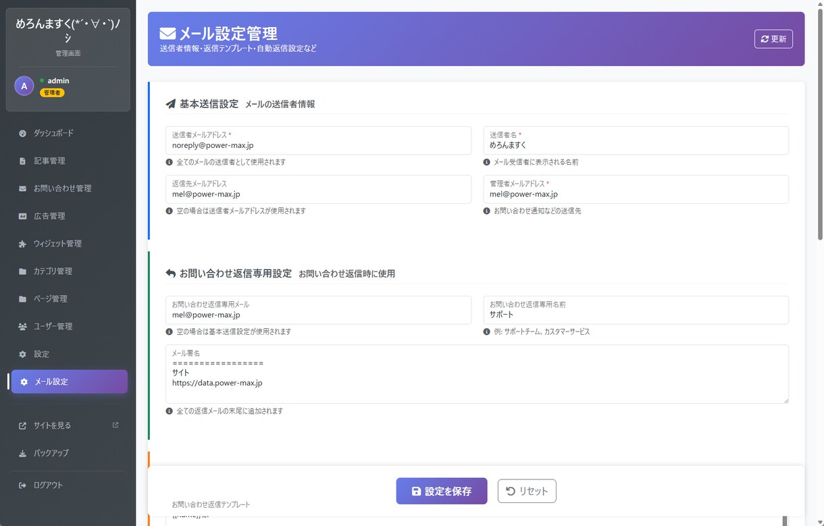Click the envelope icon in the page header
This screenshot has height=526, width=824.
pos(168,33)
